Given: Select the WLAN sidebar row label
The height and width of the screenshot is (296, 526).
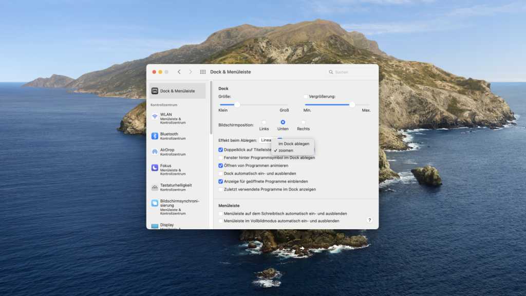Looking at the screenshot, I should click(x=166, y=115).
